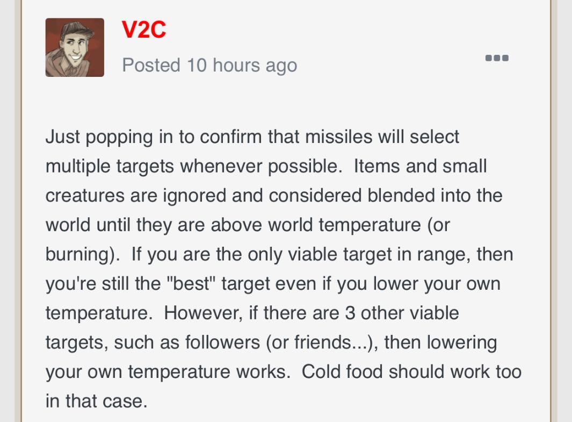Click the final phrase "in that case"
The image size is (572, 422).
coord(96,401)
